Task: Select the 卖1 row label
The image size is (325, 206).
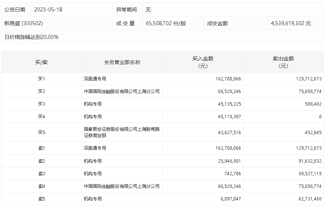Action: pyautogui.click(x=42, y=148)
